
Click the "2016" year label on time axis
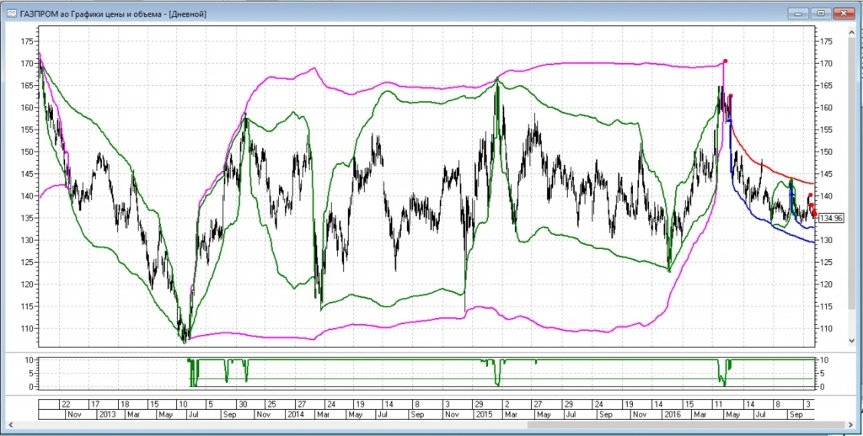(x=671, y=415)
